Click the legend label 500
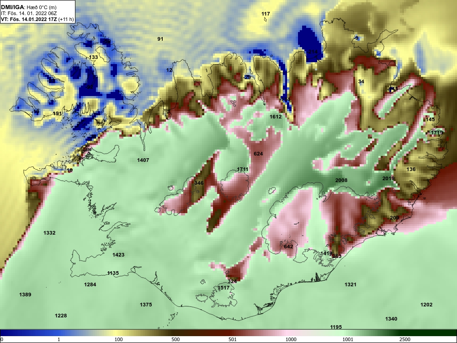This screenshot has height=343, width=457. (175, 339)
